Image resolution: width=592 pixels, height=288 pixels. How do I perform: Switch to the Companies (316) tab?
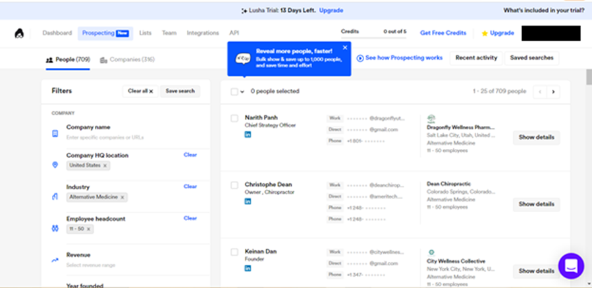click(127, 60)
